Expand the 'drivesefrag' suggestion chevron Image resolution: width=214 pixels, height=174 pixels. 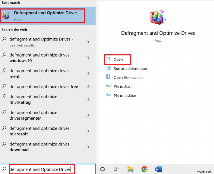point(89,99)
